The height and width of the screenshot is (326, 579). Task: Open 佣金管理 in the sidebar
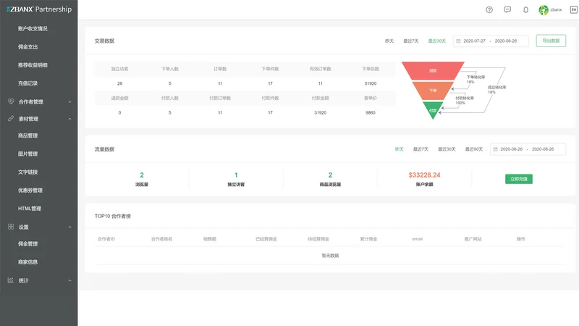(x=28, y=244)
